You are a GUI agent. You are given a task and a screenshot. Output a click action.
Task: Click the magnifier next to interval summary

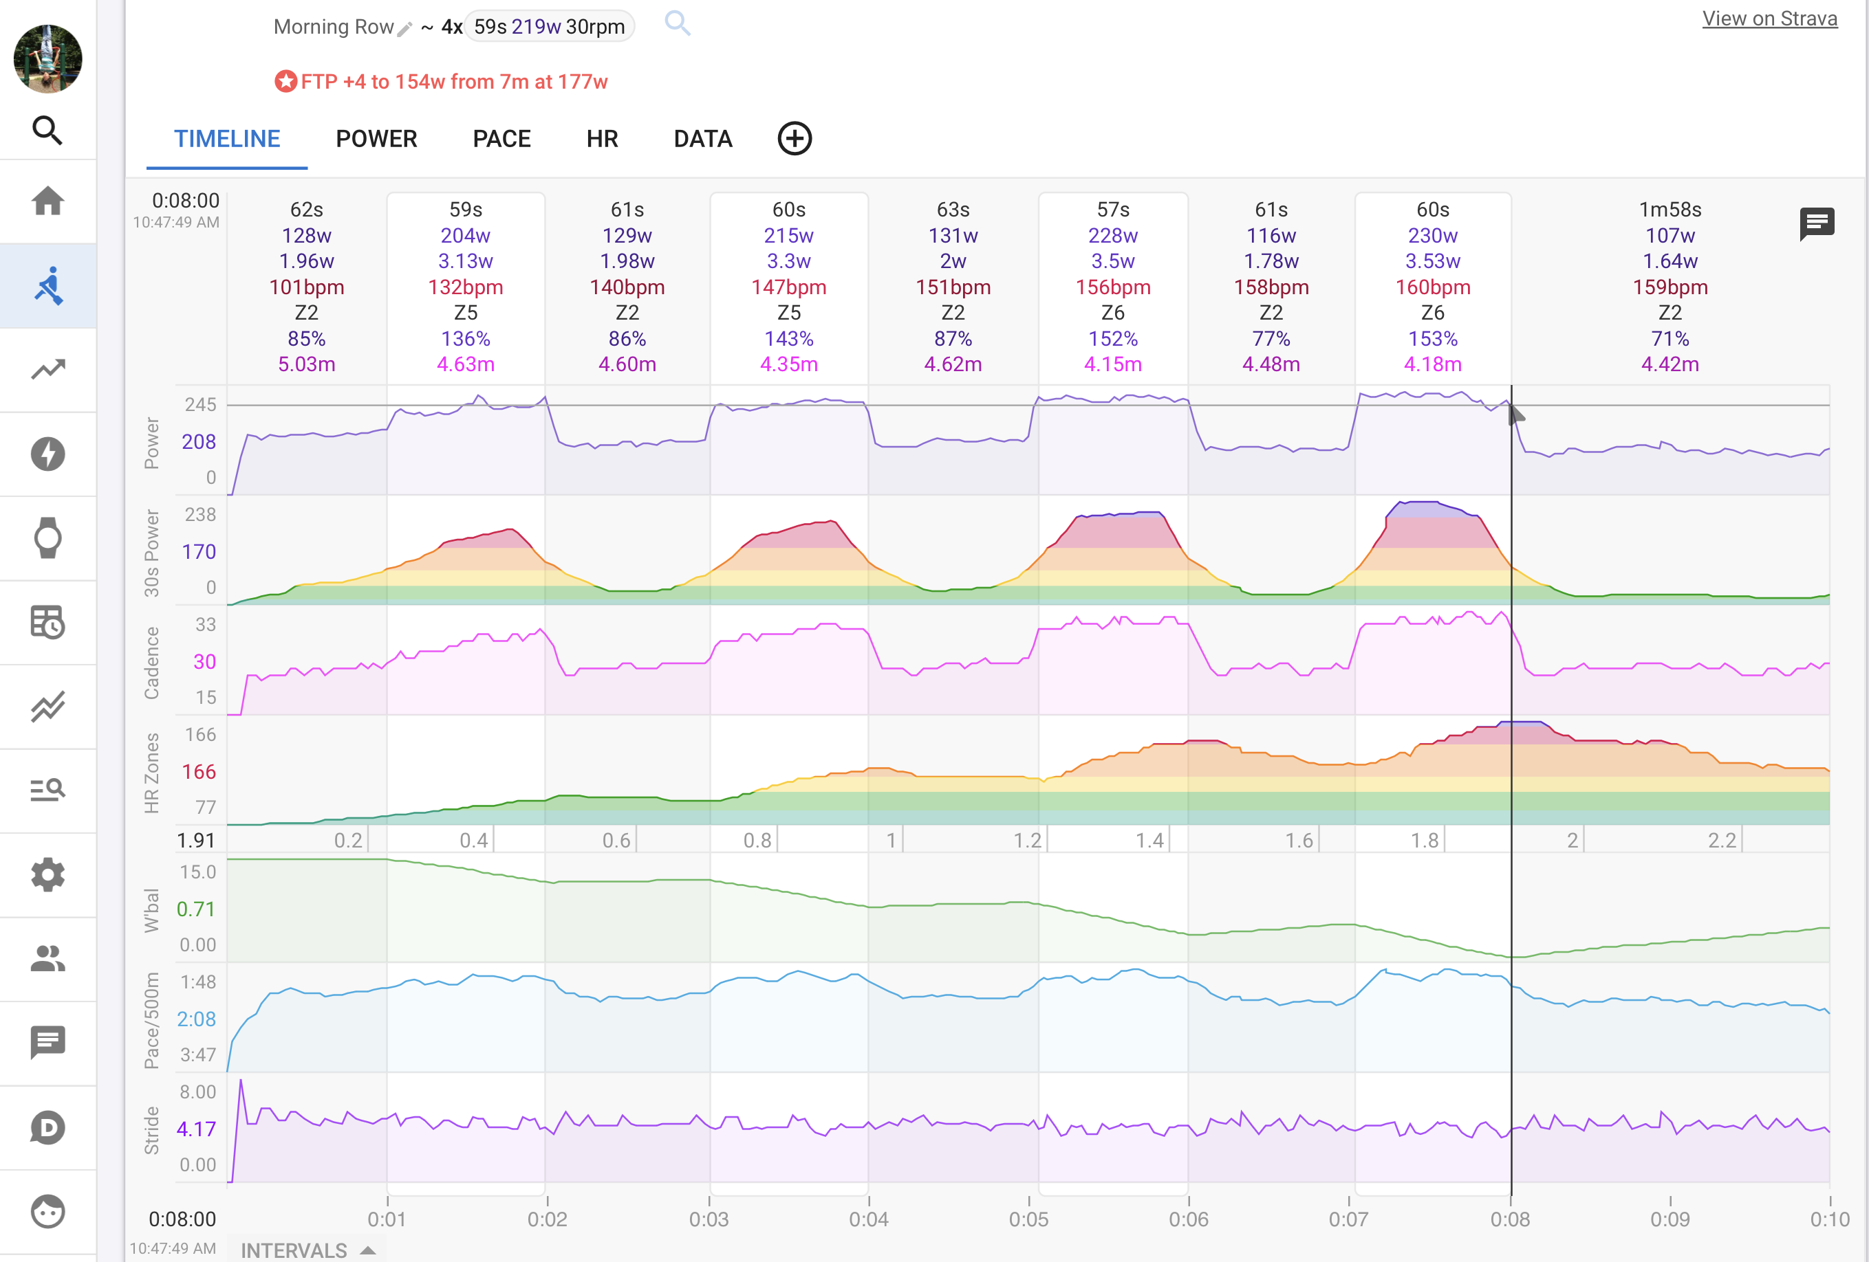(677, 23)
